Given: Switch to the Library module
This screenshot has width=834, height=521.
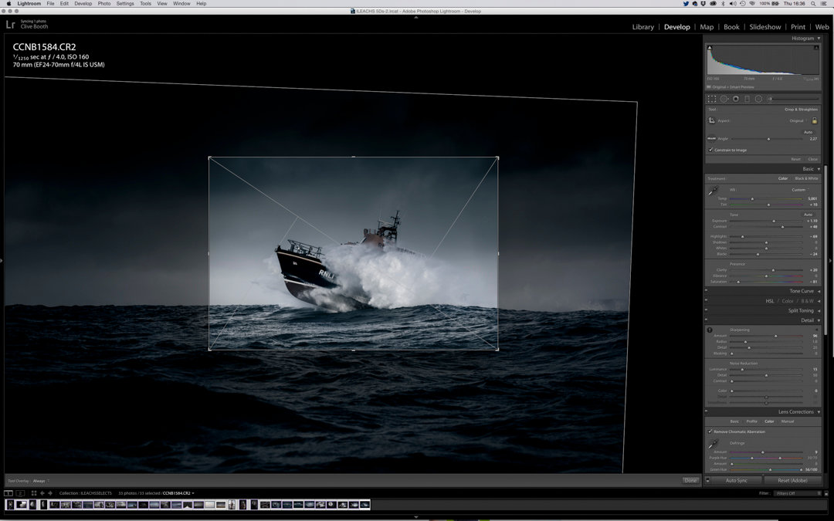Looking at the screenshot, I should (643, 26).
